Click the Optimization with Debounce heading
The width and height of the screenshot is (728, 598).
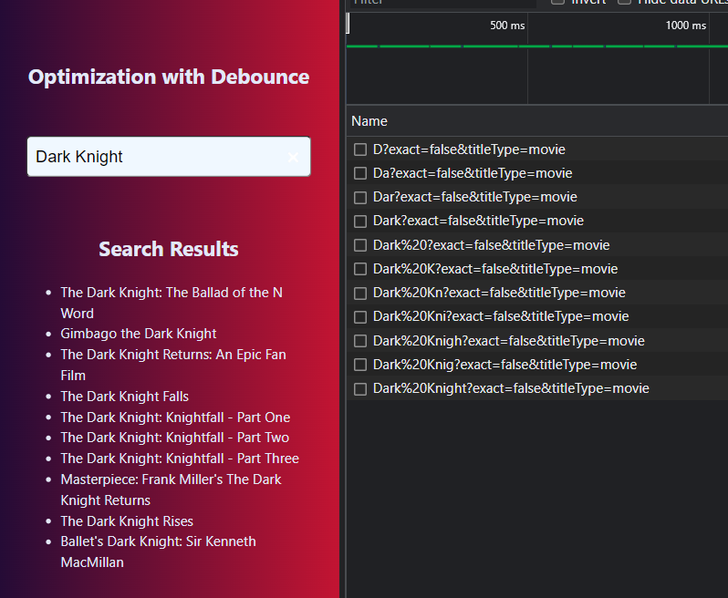coord(169,77)
